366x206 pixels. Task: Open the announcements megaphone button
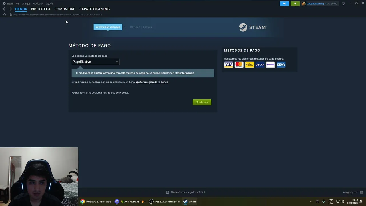tap(284, 4)
